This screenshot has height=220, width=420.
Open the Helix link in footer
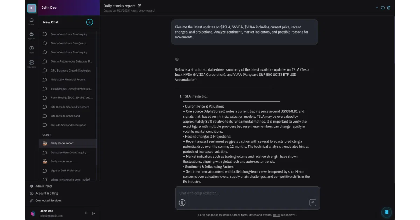[276, 215]
